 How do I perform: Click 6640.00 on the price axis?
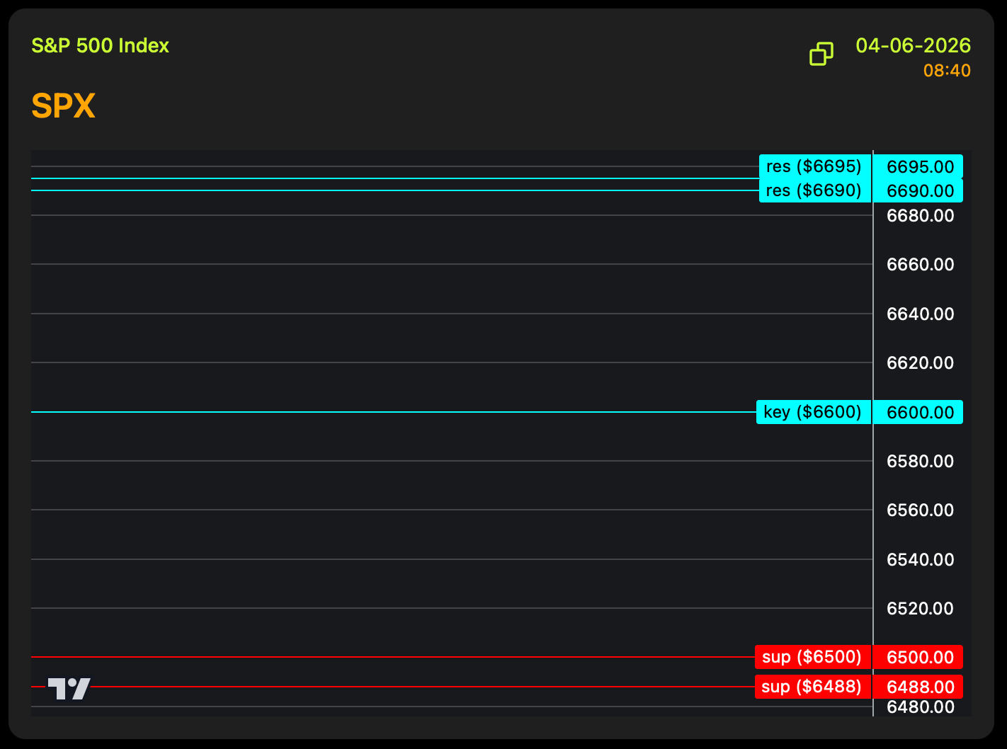click(920, 314)
